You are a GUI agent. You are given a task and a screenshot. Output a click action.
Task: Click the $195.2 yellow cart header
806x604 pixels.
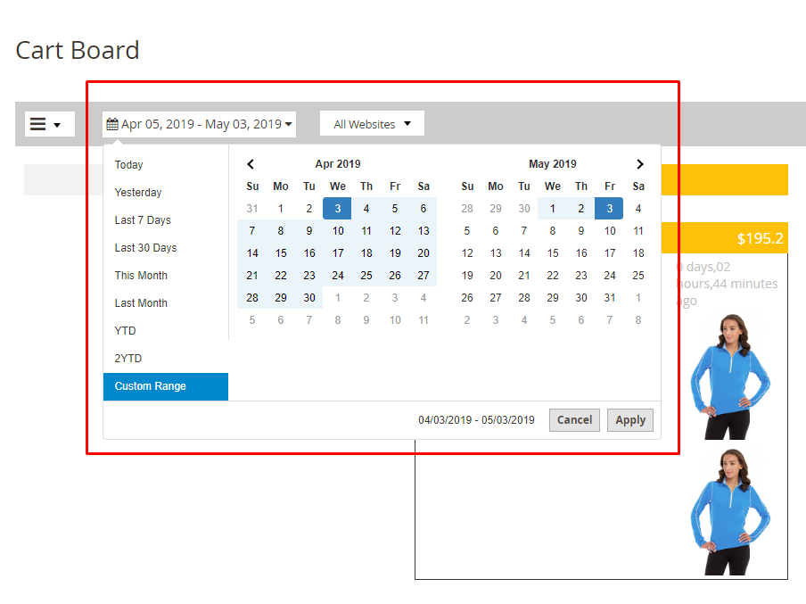(x=724, y=238)
